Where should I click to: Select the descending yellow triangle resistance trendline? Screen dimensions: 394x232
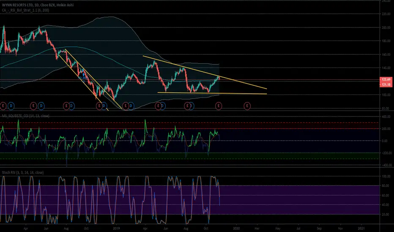tap(205, 72)
